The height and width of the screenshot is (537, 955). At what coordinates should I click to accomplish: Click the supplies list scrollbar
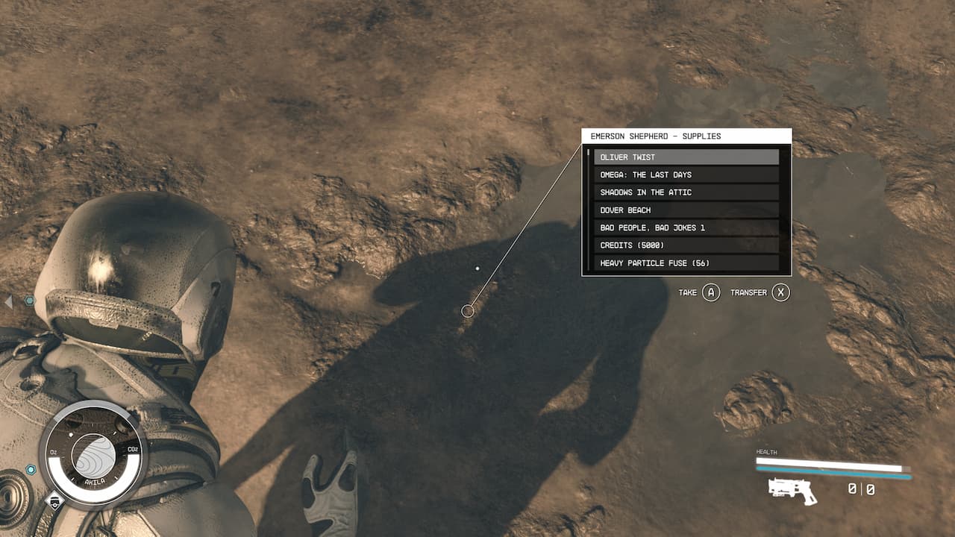click(588, 155)
